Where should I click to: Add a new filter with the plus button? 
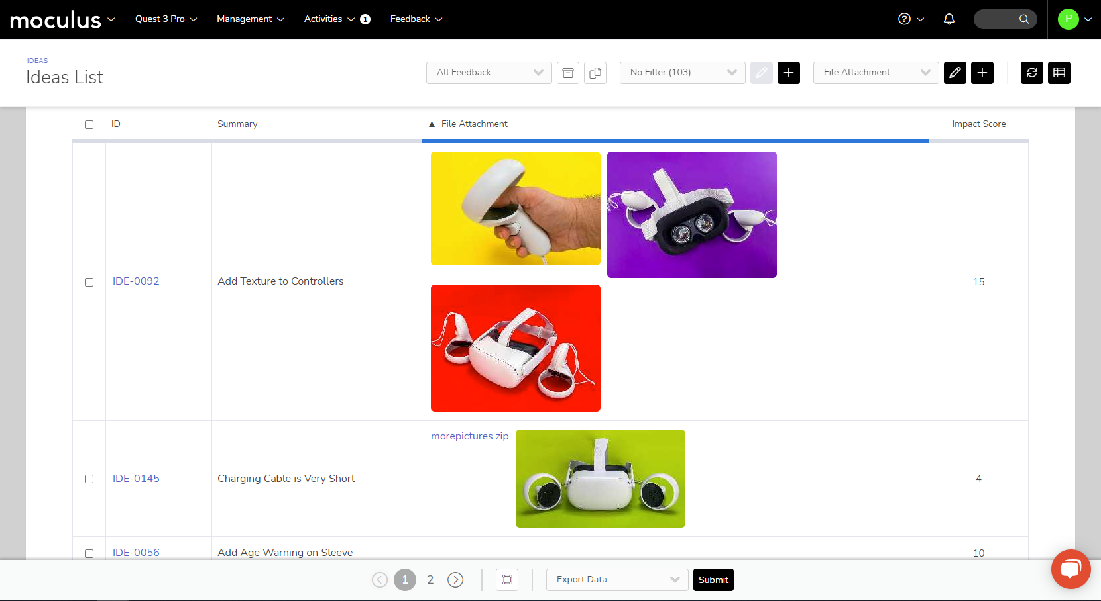pyautogui.click(x=788, y=73)
